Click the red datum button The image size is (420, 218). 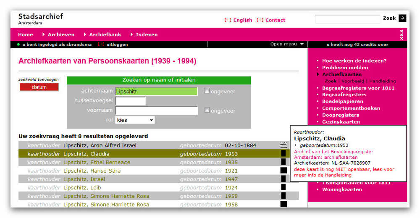tap(39, 87)
